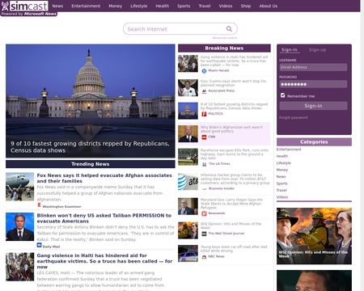364x291 pixels.
Task: Open the breaking news Cuomo thumbnail
Action: pos(188,88)
